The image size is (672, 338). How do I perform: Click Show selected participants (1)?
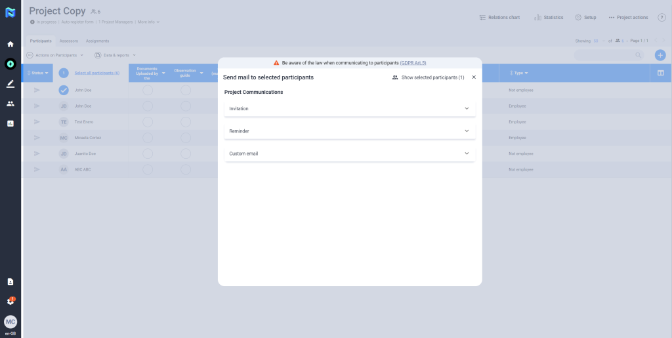[x=428, y=77]
